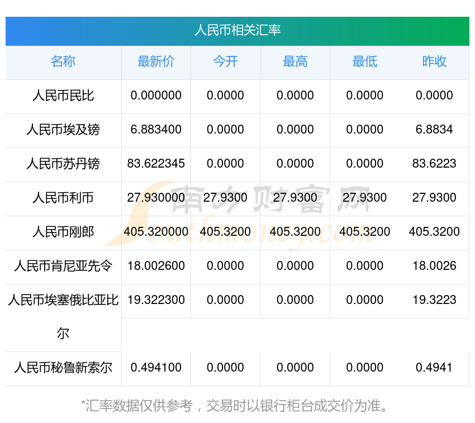This screenshot has height=423, width=475.
Task: Click previous close 27.9300 for 人民币利币
Action: 434,198
